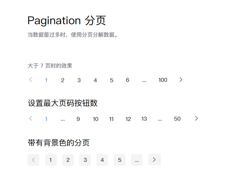The width and height of the screenshot is (248, 186).
Task: Go to page 9
Action: (x=78, y=119)
